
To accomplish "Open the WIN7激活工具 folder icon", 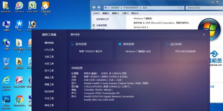I will point(20,46).
